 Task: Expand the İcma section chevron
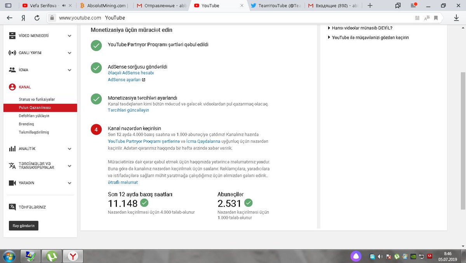70,70
